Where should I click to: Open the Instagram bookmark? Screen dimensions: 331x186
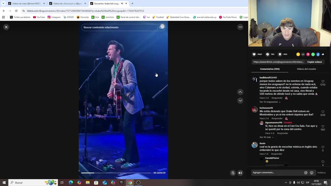(54, 17)
